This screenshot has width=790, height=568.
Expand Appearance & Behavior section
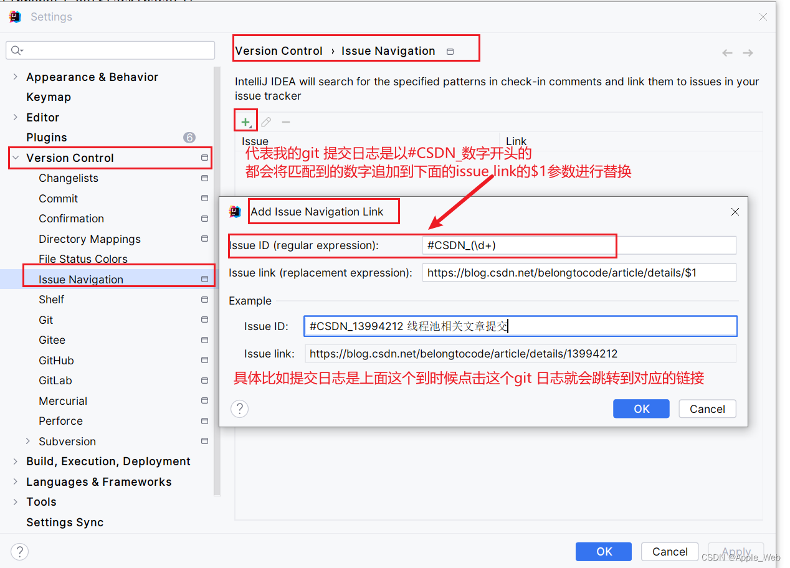click(16, 77)
